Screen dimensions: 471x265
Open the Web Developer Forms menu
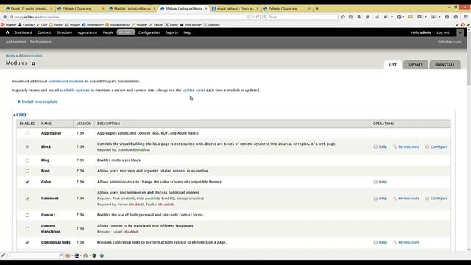(x=56, y=25)
